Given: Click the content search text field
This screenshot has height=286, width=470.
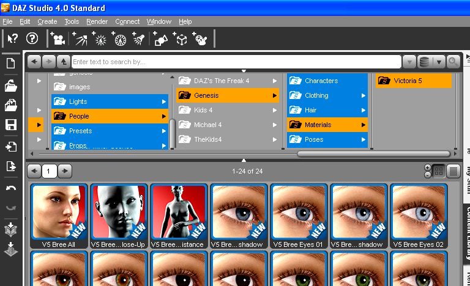Looking at the screenshot, I should tap(236, 62).
